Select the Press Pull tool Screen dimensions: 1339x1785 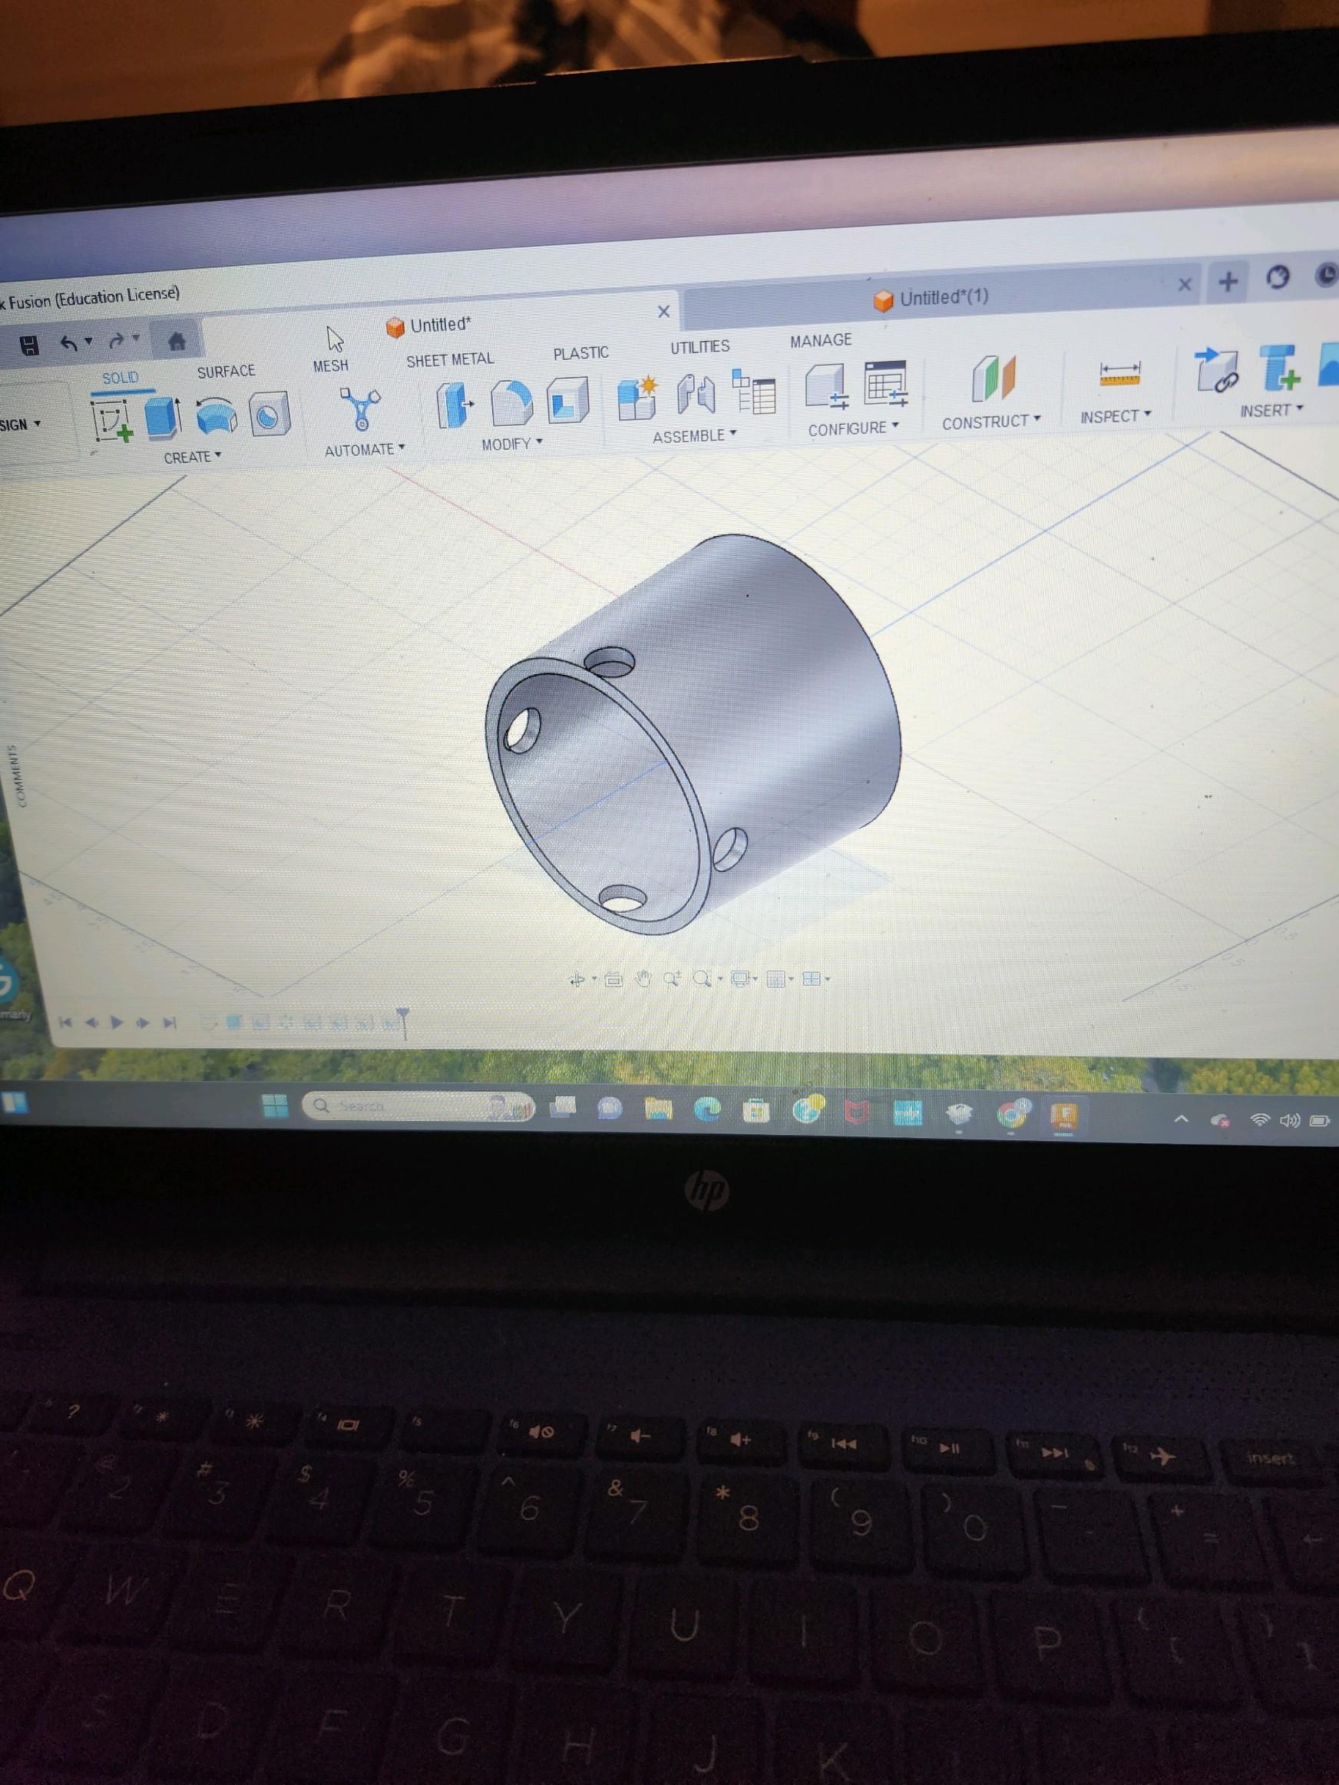tap(455, 404)
